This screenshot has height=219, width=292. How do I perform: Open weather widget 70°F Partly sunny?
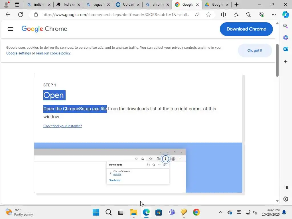(19, 212)
